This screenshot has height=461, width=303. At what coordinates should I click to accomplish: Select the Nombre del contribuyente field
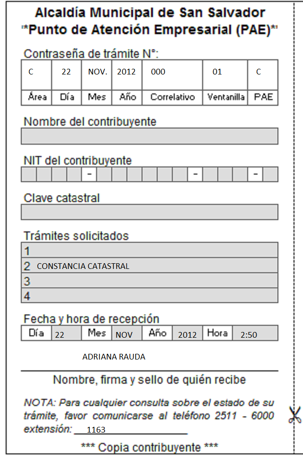click(150, 136)
